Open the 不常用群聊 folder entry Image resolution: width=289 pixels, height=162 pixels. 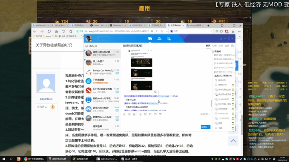(x=102, y=81)
